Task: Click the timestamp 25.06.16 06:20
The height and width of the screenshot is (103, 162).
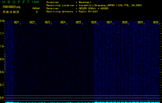Action: (11, 12)
